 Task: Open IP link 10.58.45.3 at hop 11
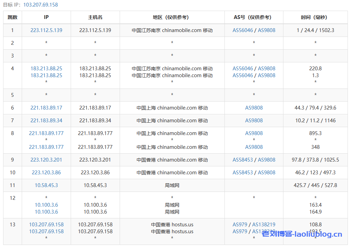pyautogui.click(x=46, y=185)
